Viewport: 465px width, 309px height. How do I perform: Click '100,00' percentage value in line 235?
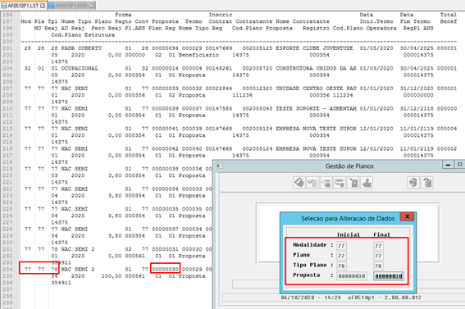[112, 276]
